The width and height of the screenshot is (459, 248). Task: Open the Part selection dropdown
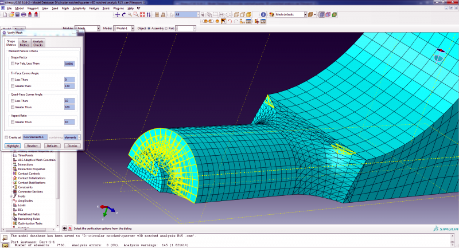[195, 28]
